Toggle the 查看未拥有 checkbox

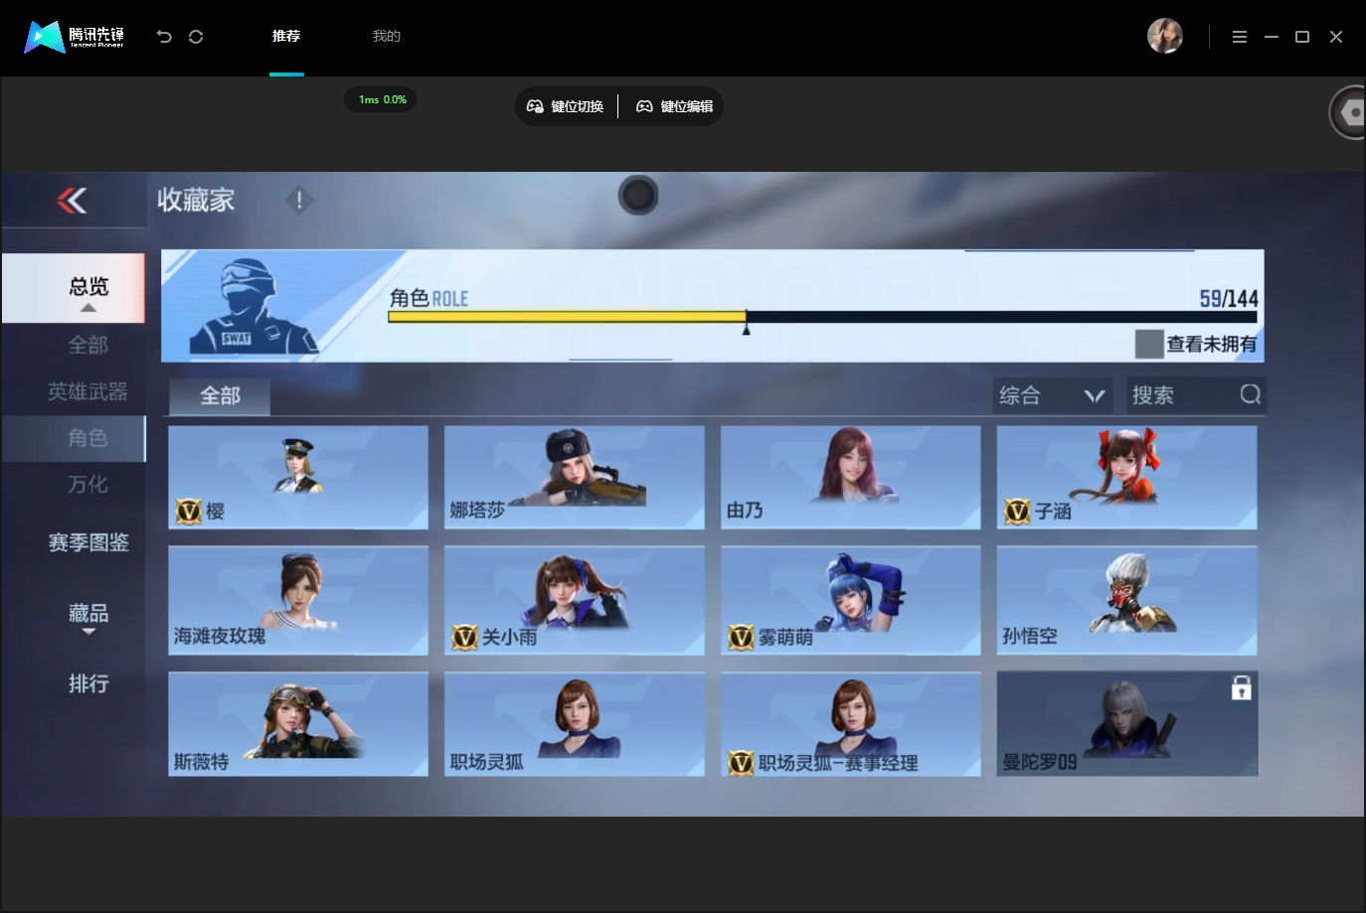(1149, 344)
